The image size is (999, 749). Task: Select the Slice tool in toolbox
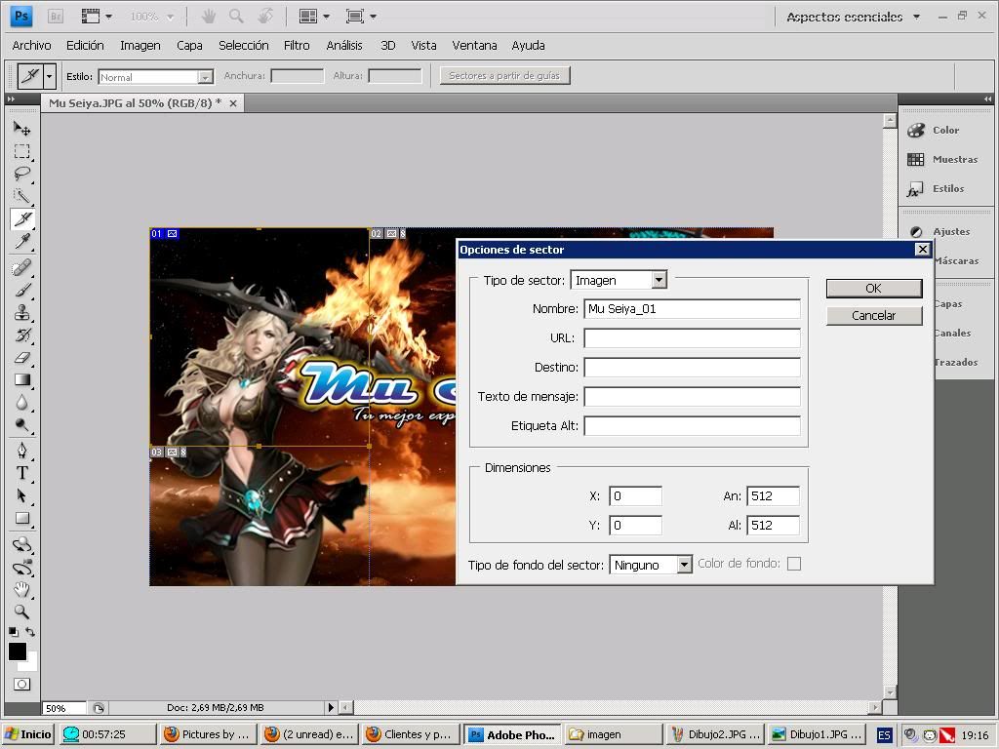click(22, 218)
